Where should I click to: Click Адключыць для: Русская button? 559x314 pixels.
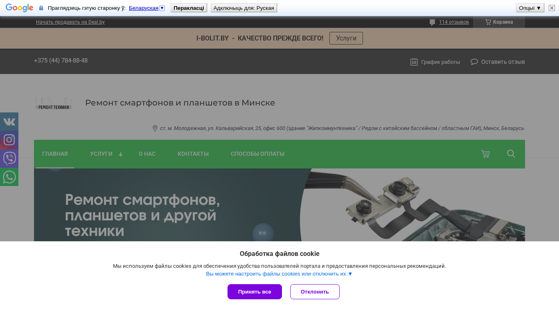(x=244, y=8)
